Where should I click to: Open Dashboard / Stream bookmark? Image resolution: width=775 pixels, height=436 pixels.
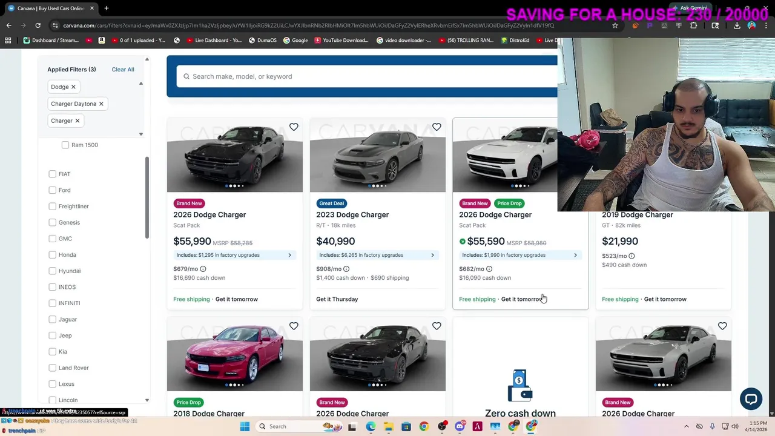click(x=51, y=41)
